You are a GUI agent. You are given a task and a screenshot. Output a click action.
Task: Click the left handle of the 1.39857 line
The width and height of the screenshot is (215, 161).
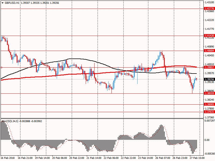tap(2, 67)
